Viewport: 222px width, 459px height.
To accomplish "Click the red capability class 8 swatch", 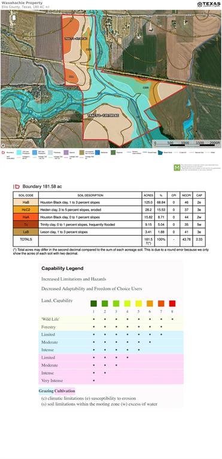I will coord(172,303).
